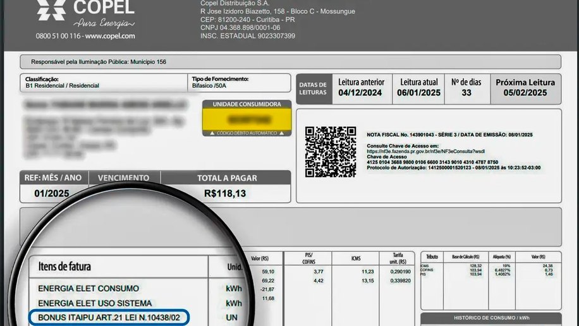Viewport: 579px width, 326px height.
Task: Click the DATAS DE LEITURAS label
Action: [313, 88]
